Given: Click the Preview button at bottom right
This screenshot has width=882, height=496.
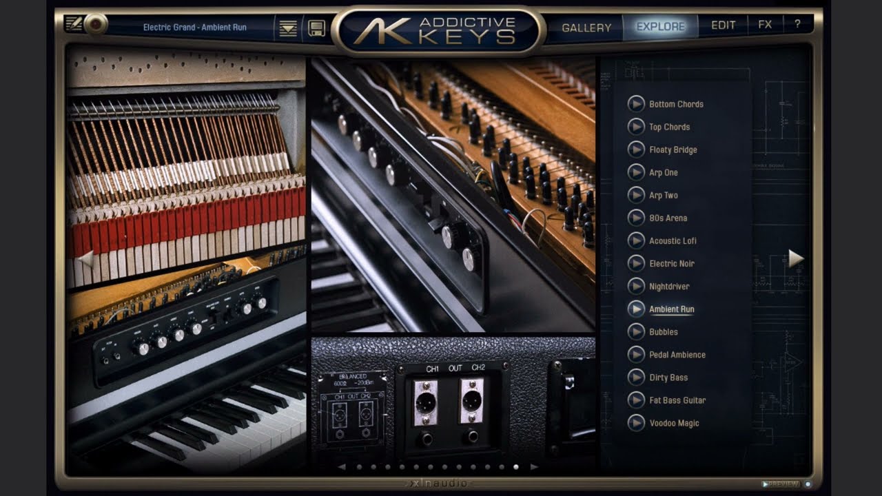Looking at the screenshot, I should 780,484.
